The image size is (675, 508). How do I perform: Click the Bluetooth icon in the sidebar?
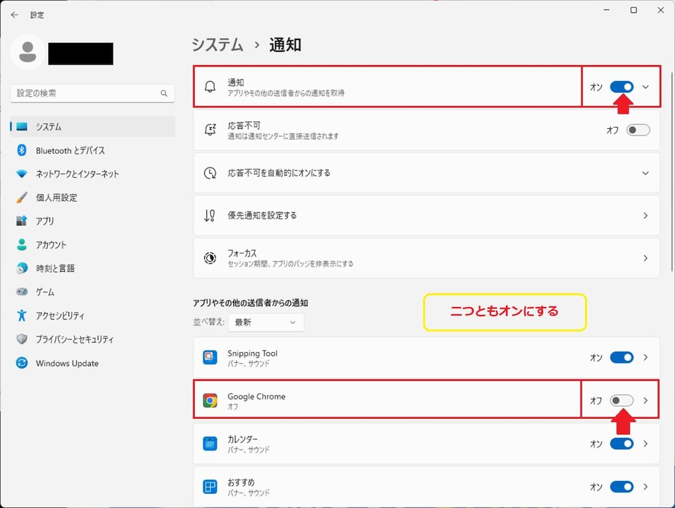click(x=22, y=151)
